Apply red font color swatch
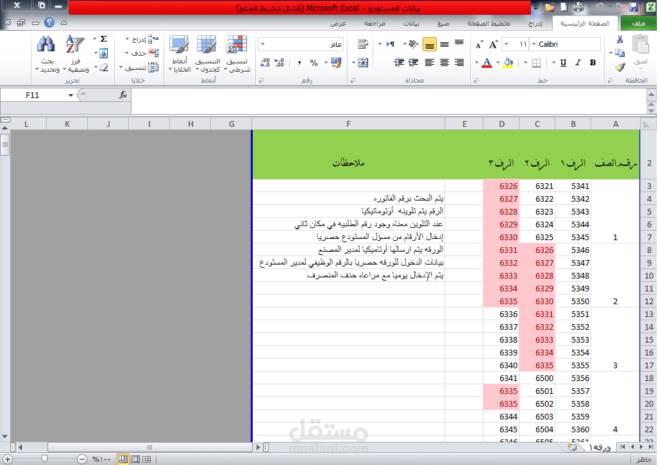 [487, 63]
